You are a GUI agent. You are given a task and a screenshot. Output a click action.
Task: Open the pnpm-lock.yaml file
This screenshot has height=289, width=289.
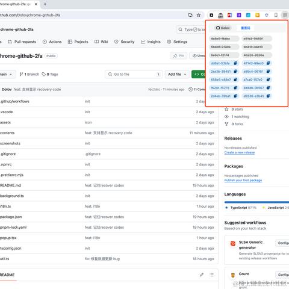pyautogui.click(x=13, y=228)
